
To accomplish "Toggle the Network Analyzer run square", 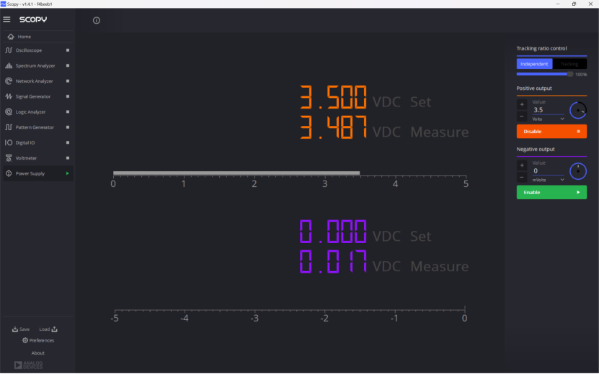I will pyautogui.click(x=68, y=81).
